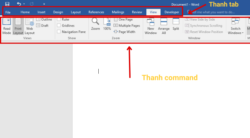Image resolution: width=250 pixels, height=138 pixels.
Task: Switch to the Home tab
Action: [25, 12]
